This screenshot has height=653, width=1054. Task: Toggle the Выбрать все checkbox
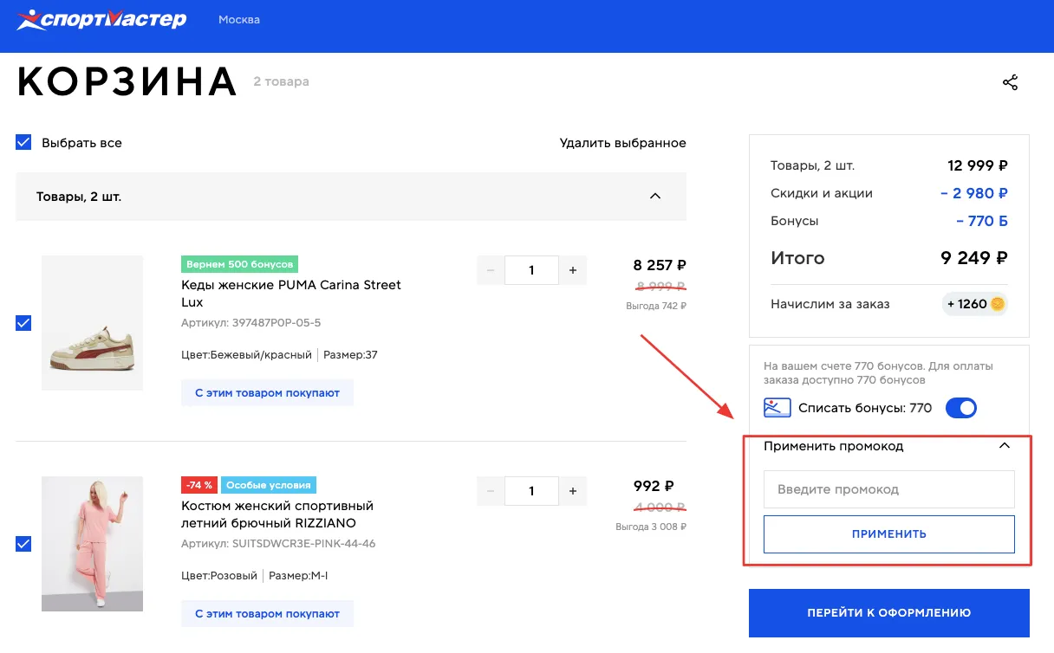pos(23,143)
